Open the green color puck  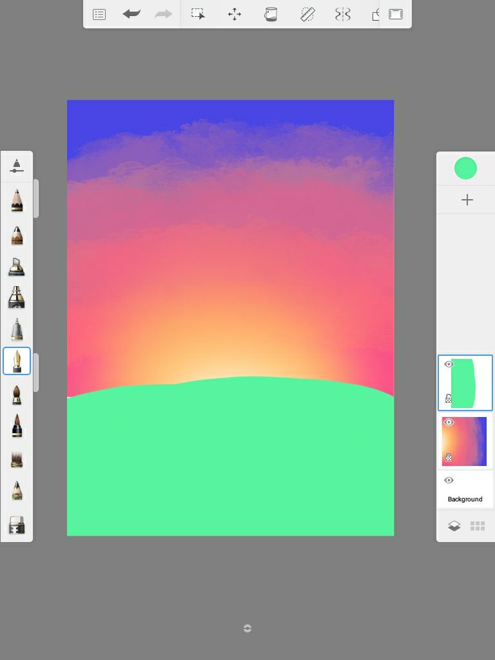(465, 168)
